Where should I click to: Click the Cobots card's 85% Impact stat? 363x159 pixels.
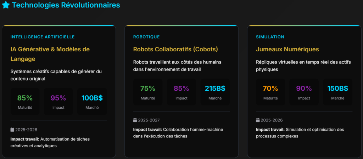(181, 92)
